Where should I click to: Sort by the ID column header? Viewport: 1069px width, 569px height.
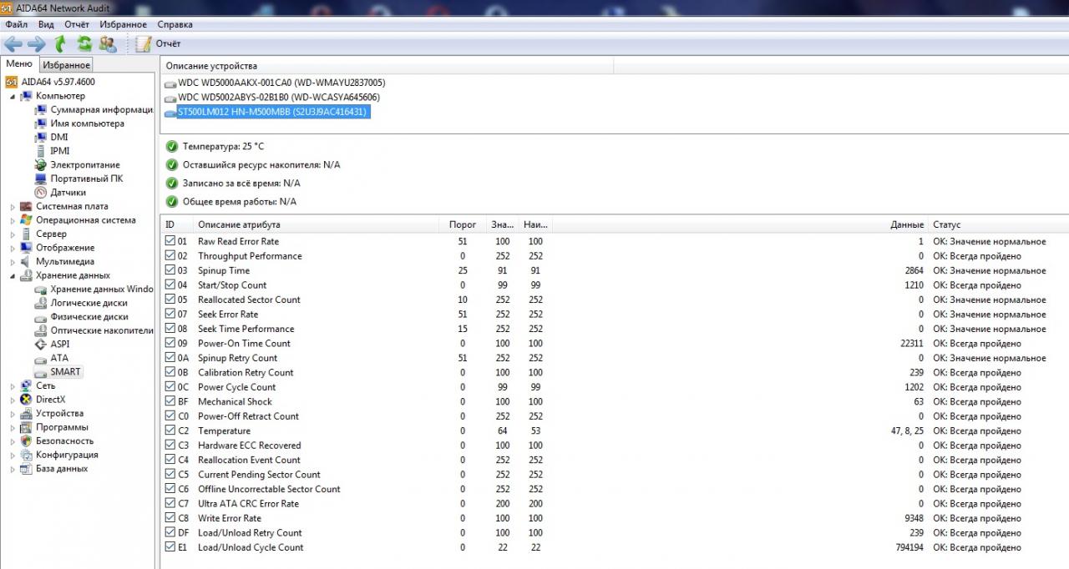(176, 224)
